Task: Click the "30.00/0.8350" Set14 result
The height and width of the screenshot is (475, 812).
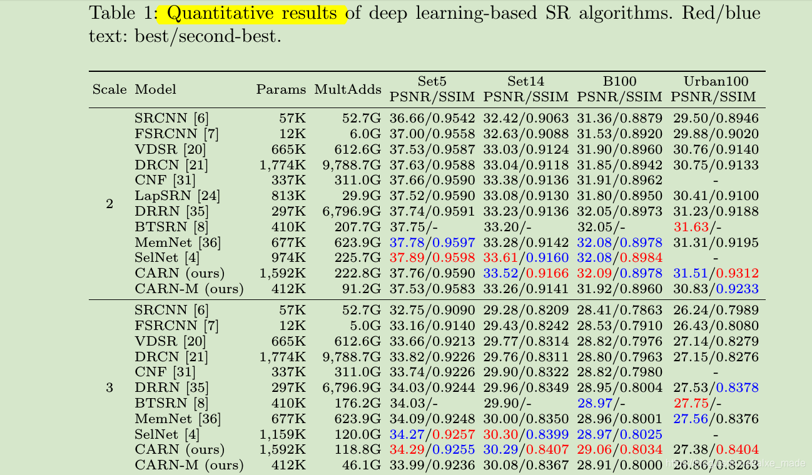Action: (526, 419)
